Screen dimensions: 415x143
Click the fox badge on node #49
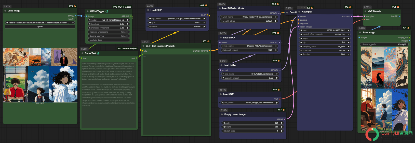206,5
